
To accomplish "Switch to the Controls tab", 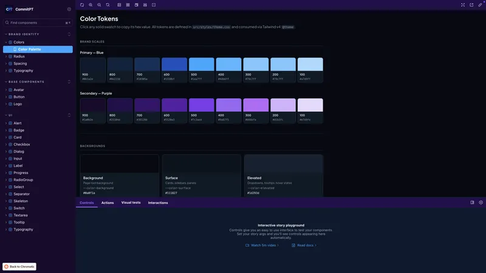I will pos(87,203).
